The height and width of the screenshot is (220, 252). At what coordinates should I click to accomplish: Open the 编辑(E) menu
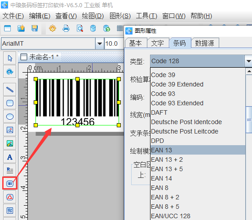[40, 16]
